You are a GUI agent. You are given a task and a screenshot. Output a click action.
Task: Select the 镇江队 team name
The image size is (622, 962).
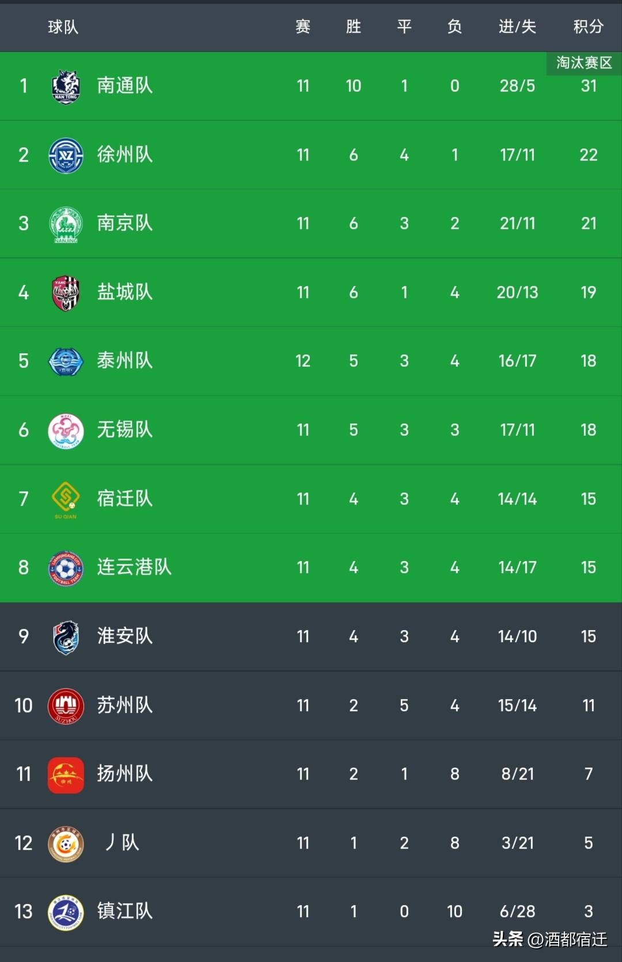125,911
